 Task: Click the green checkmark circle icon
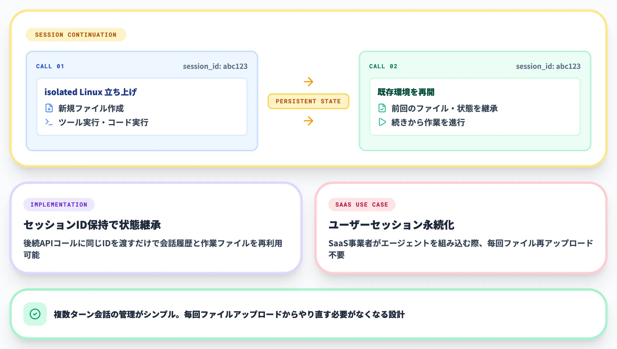click(35, 314)
